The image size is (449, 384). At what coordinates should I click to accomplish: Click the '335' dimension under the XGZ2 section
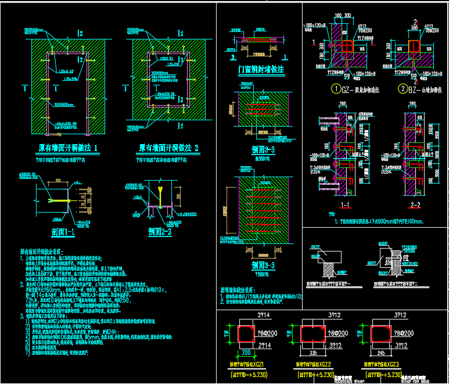[x=313, y=353]
